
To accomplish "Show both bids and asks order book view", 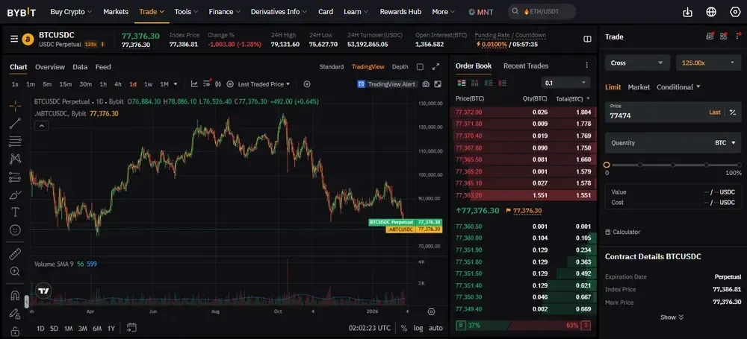I will point(461,83).
